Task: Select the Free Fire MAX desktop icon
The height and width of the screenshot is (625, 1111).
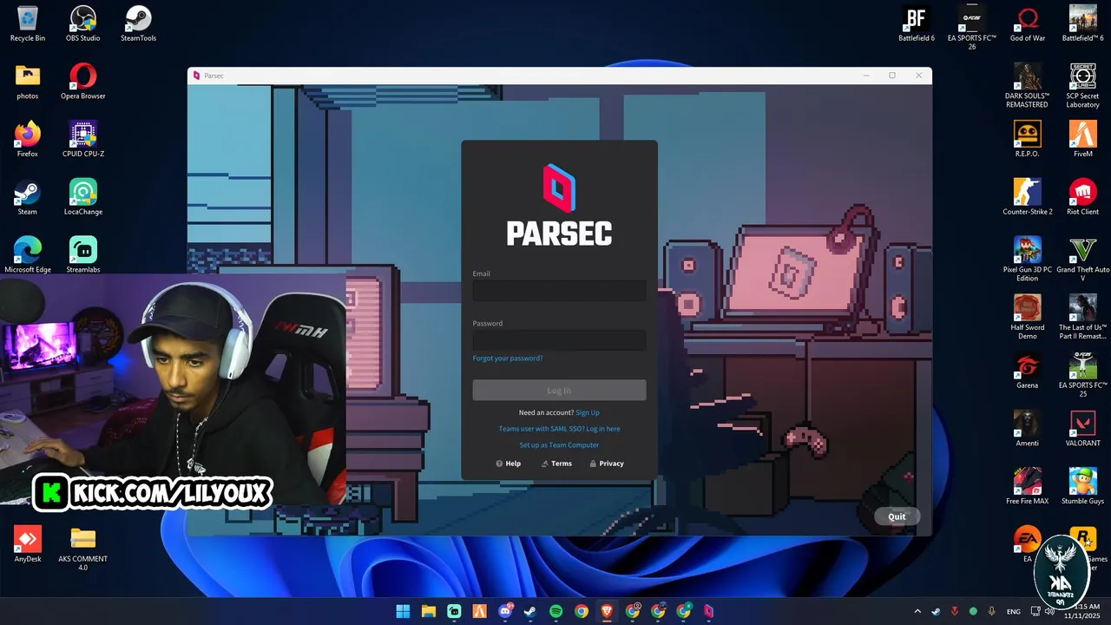Action: tap(1028, 486)
